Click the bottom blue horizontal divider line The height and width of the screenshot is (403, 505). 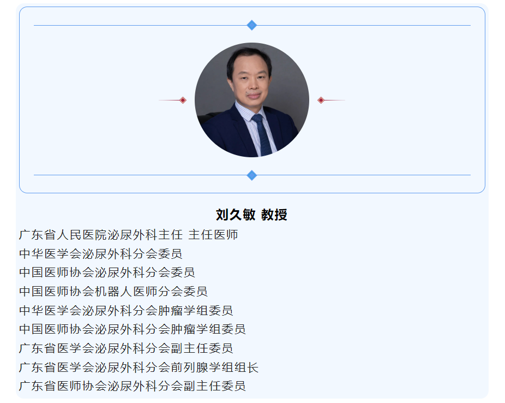pos(136,175)
